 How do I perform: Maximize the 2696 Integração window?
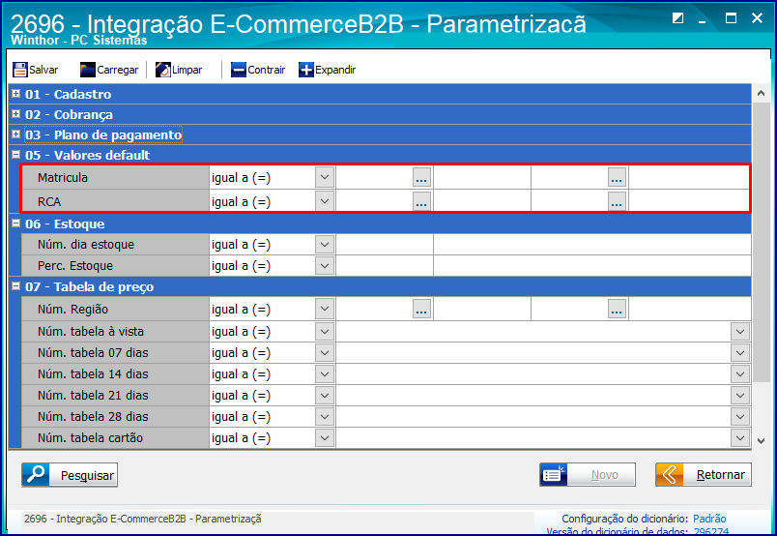coord(731,18)
